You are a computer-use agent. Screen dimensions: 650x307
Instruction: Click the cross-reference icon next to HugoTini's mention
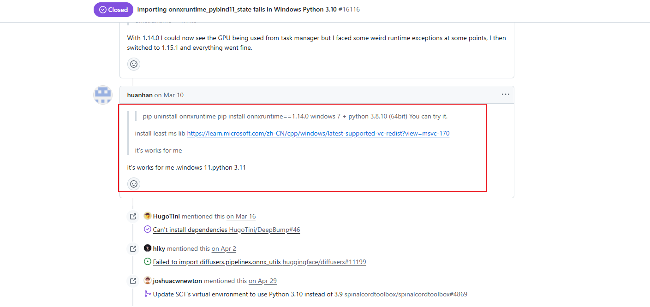point(132,216)
